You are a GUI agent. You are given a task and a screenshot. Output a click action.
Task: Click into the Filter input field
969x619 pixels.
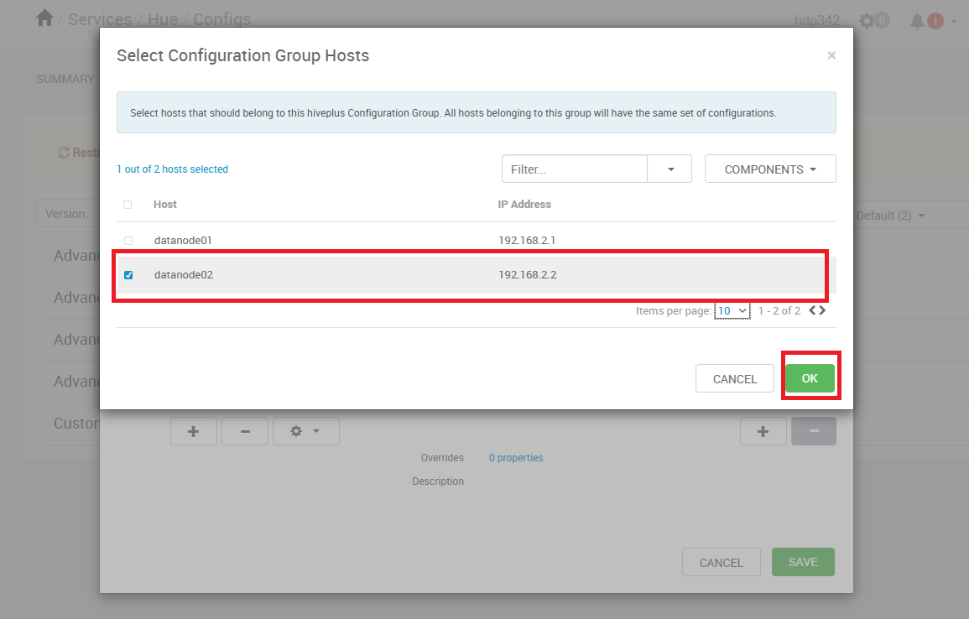click(574, 169)
